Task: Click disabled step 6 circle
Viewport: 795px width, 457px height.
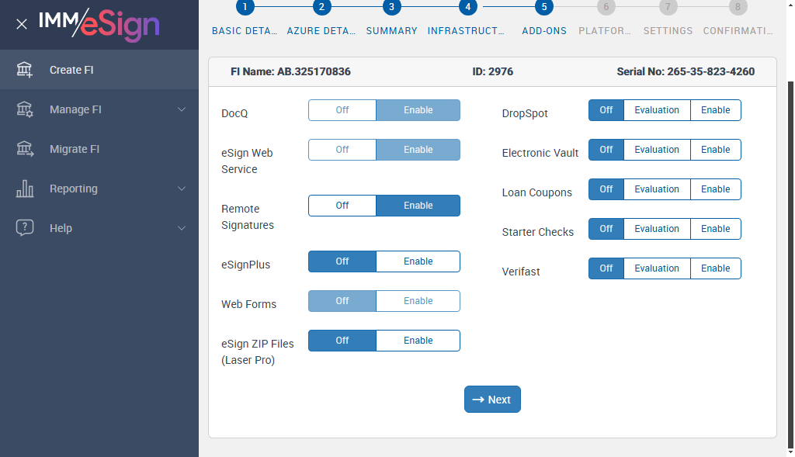Action: click(x=606, y=6)
